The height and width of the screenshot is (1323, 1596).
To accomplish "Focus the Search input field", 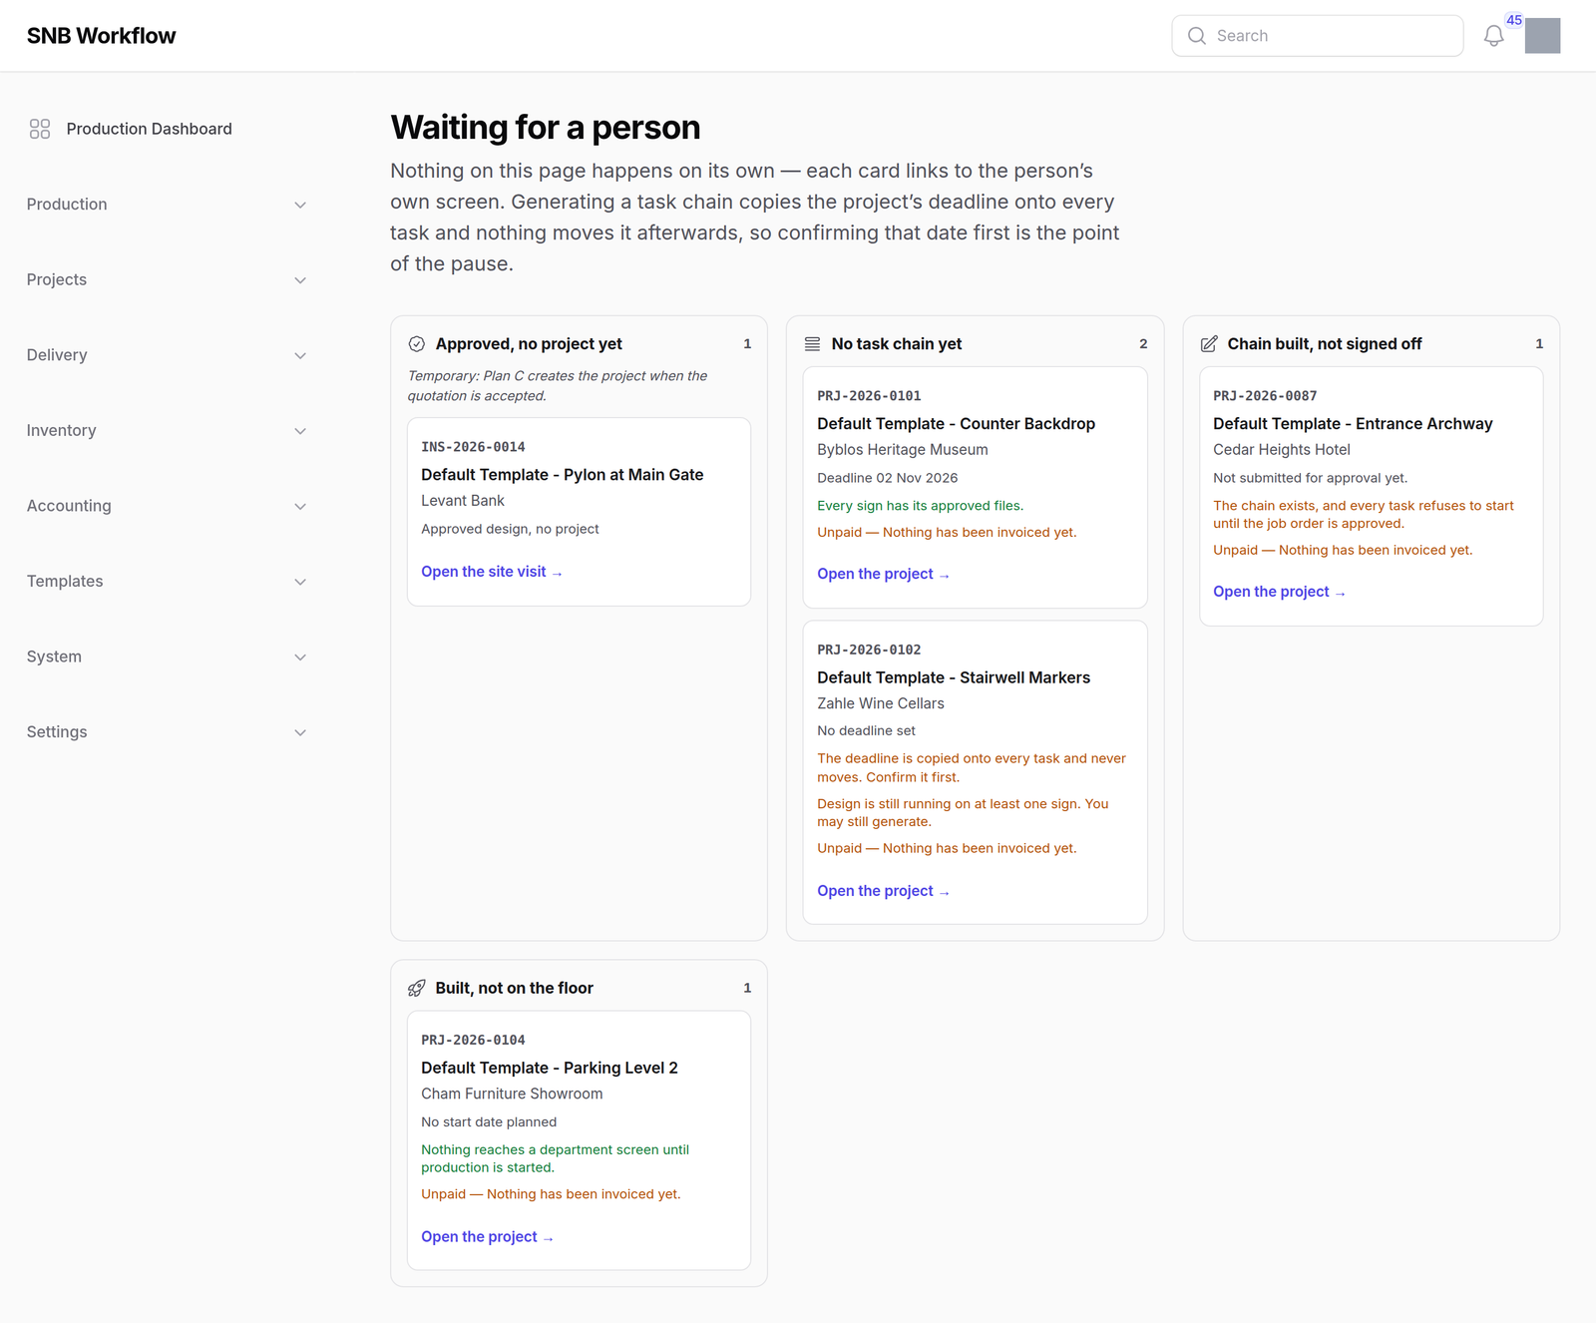I will click(1317, 36).
